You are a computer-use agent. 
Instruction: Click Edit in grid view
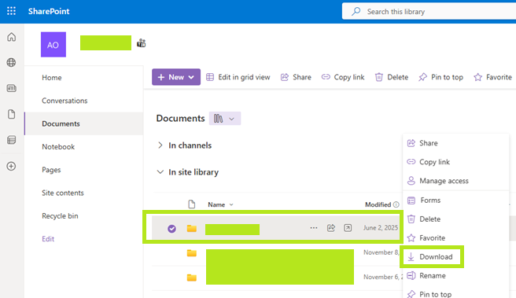pyautogui.click(x=238, y=77)
